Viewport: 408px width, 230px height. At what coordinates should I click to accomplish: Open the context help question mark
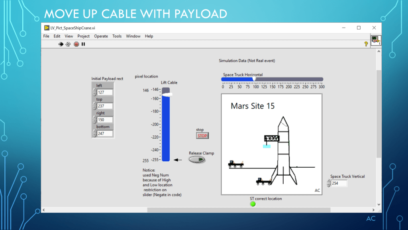click(366, 44)
